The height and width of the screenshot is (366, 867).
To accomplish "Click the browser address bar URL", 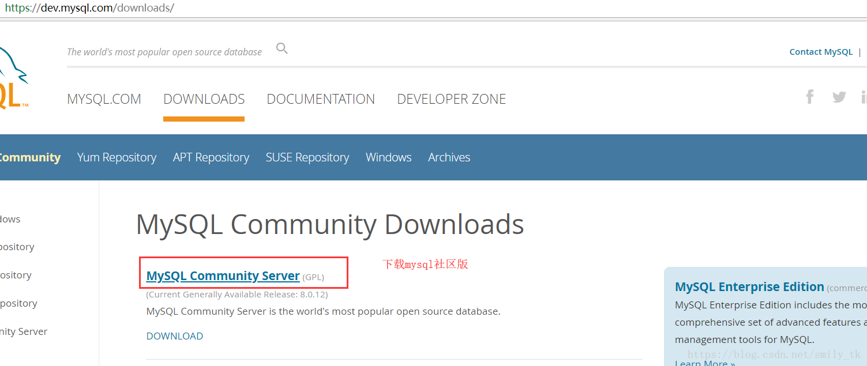I will pyautogui.click(x=89, y=8).
